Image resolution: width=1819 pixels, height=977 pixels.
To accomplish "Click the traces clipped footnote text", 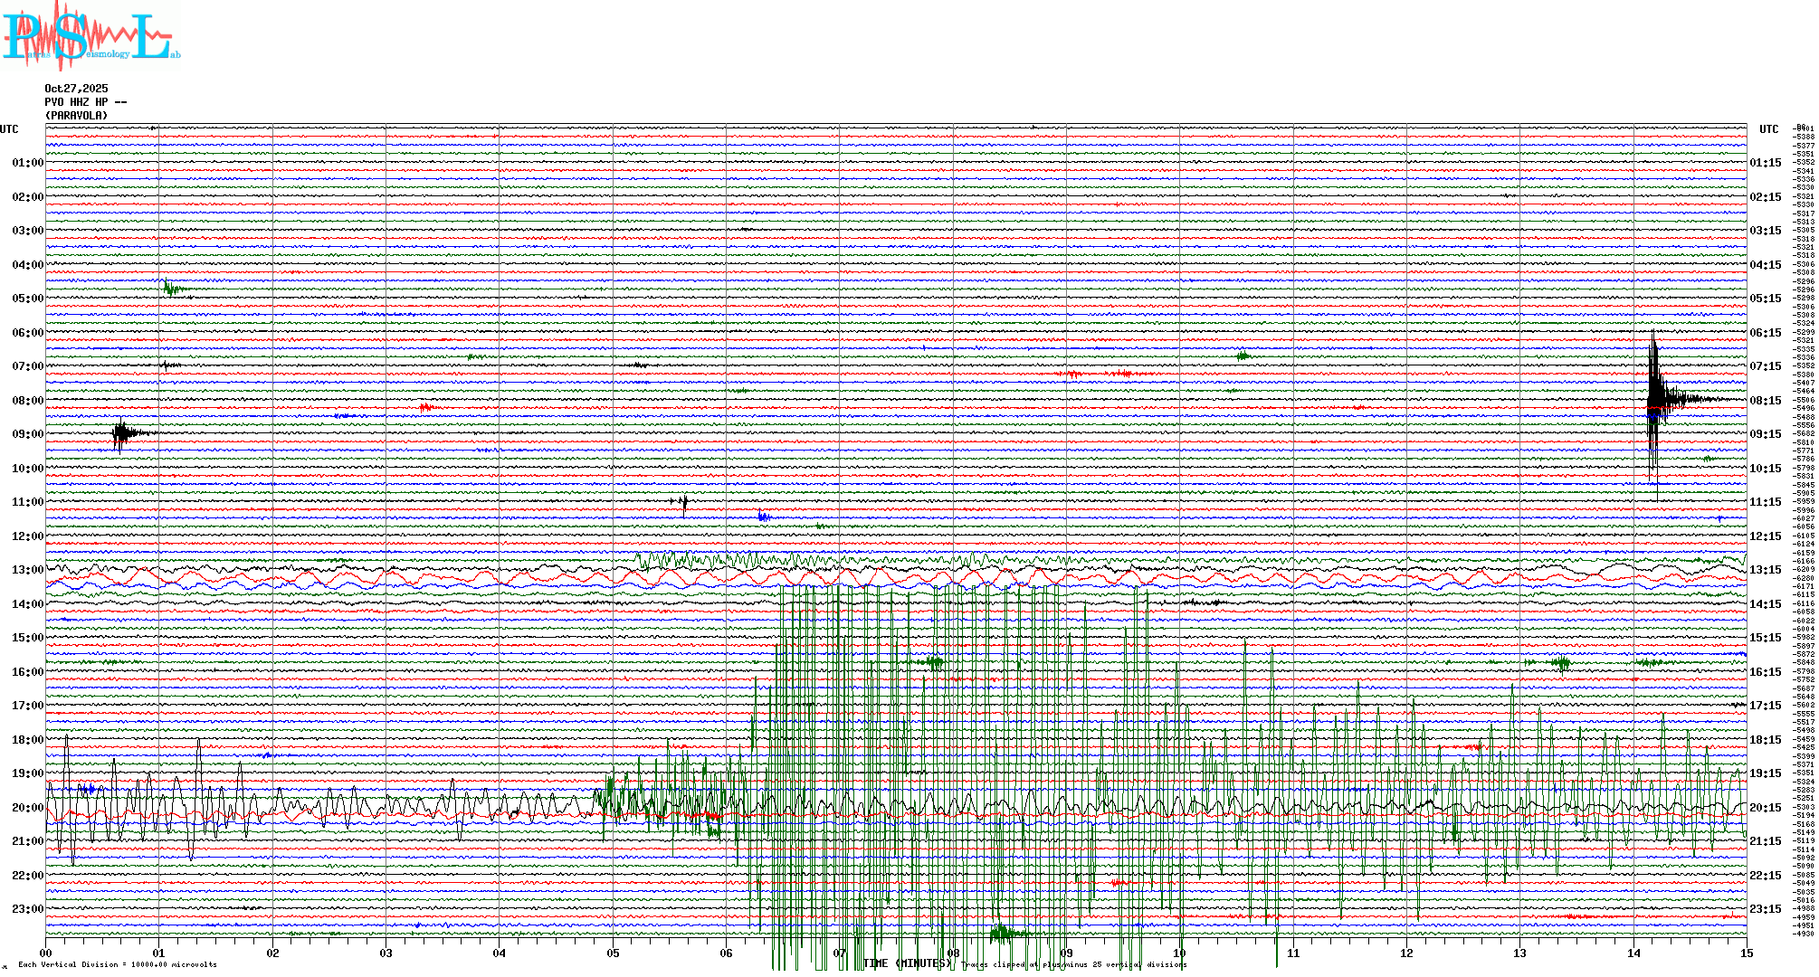I will click(x=1074, y=964).
